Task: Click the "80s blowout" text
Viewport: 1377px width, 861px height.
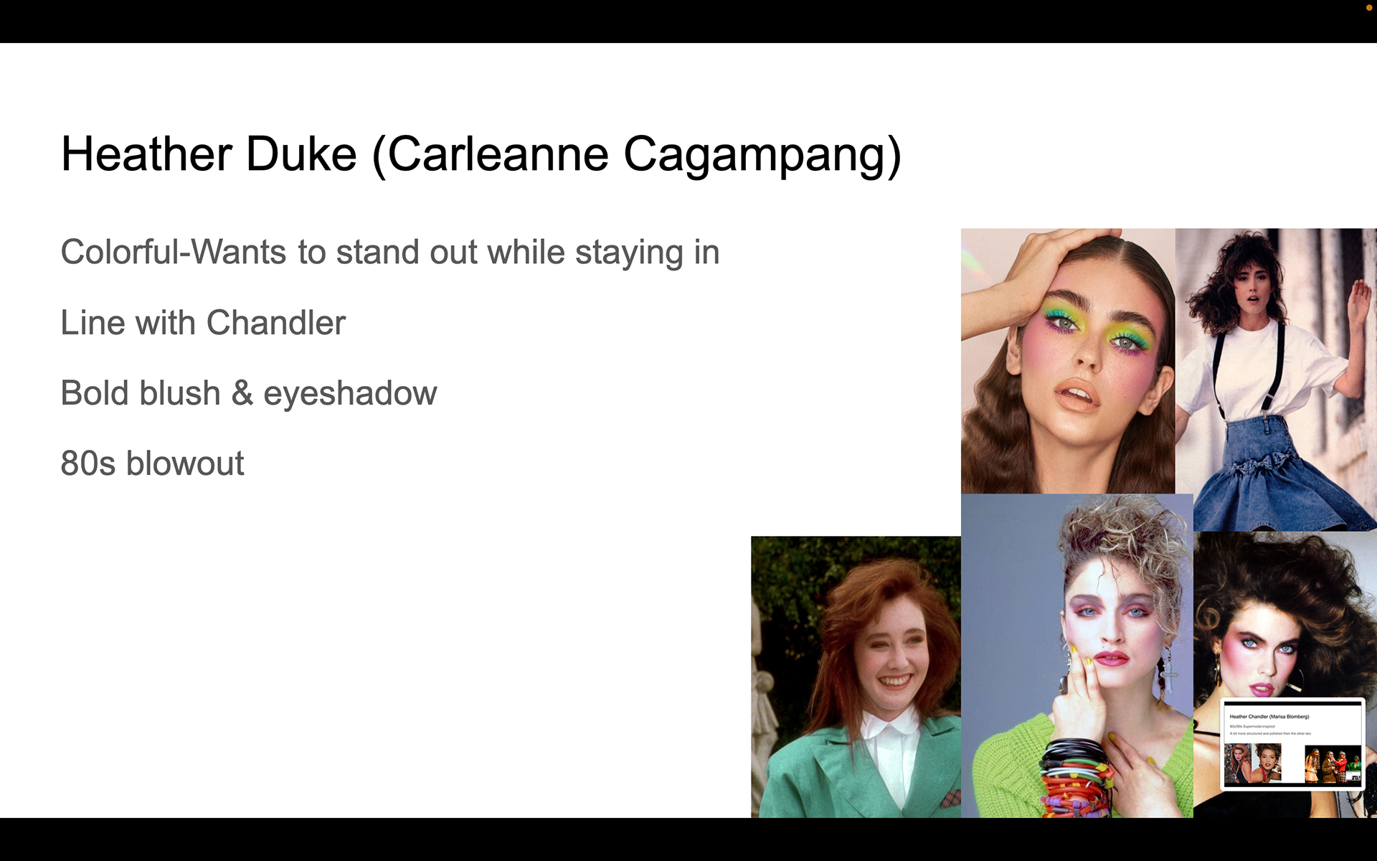Action: click(x=152, y=464)
